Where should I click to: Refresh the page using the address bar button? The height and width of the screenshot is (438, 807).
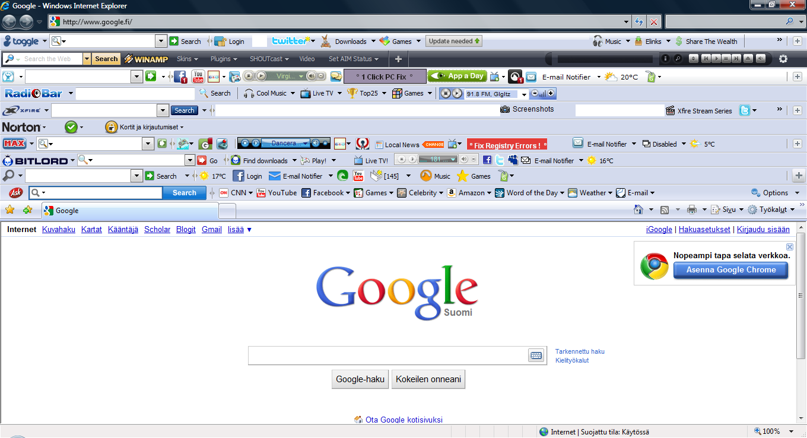tap(639, 21)
